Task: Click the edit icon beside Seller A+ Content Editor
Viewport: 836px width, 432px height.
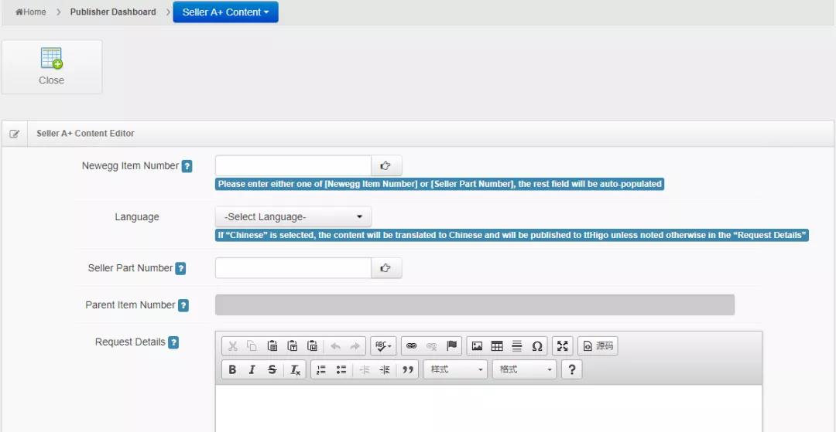Action: 15,134
